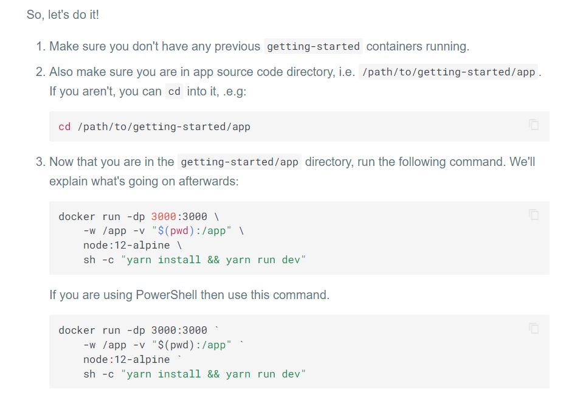The width and height of the screenshot is (566, 403).
Task: Click the "-w /app" line in PowerShell block
Action: click(163, 345)
